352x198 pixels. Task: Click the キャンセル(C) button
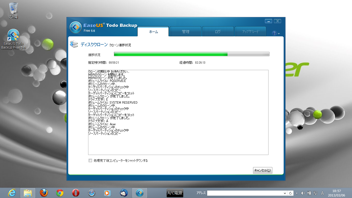[x=263, y=170]
